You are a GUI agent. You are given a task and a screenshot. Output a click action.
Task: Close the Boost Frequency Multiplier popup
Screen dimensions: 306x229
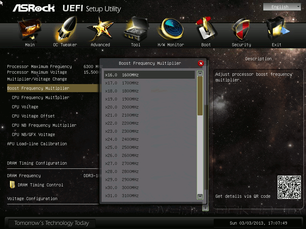(x=201, y=63)
